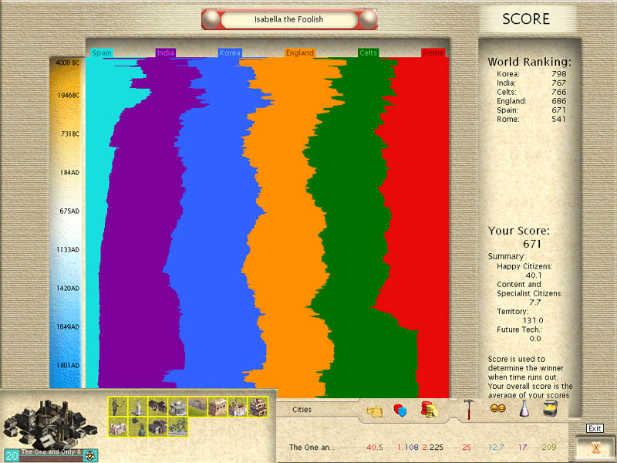
Task: Click the 1133AD marker on the timeline
Action: coord(70,250)
